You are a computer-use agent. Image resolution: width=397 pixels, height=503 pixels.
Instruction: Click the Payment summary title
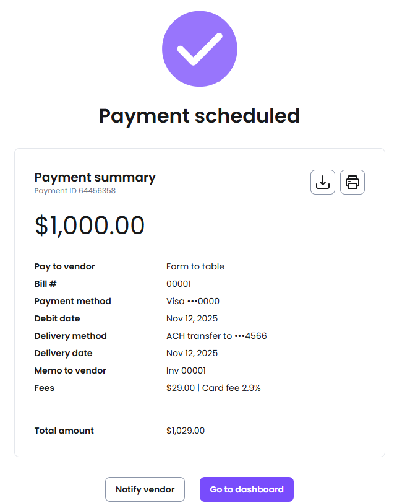[95, 177]
